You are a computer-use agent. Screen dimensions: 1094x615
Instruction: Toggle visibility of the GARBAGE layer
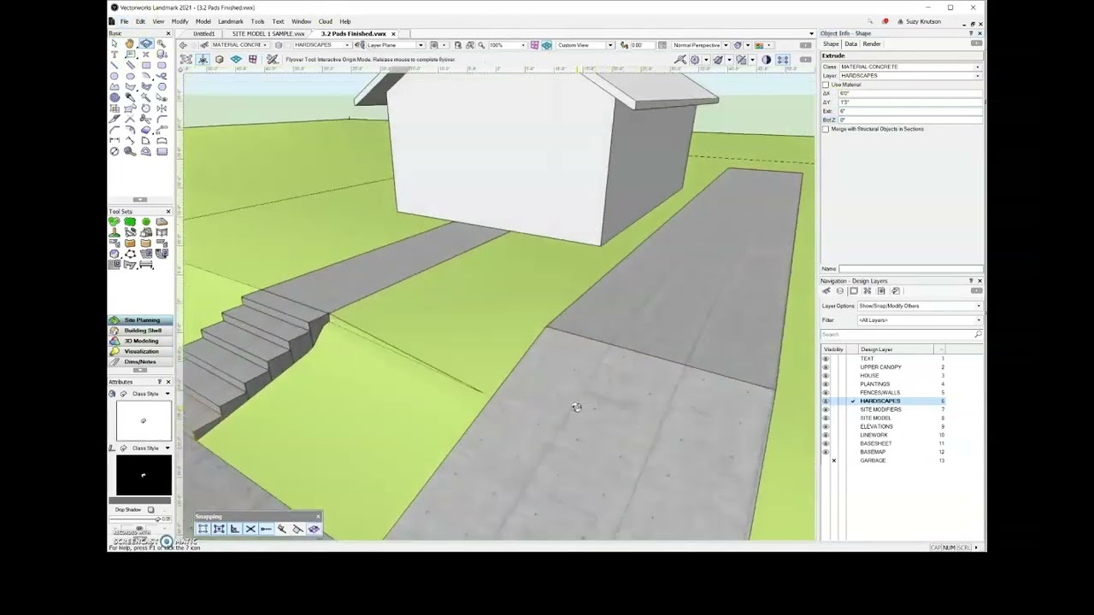[x=833, y=460]
